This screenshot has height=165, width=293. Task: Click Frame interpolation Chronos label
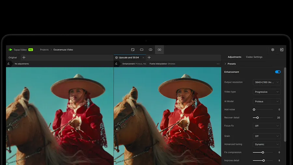click(x=162, y=64)
